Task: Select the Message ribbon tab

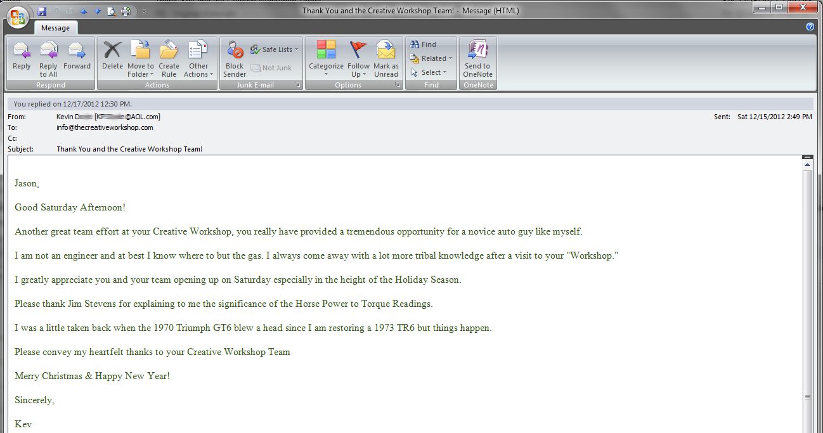Action: coord(56,28)
